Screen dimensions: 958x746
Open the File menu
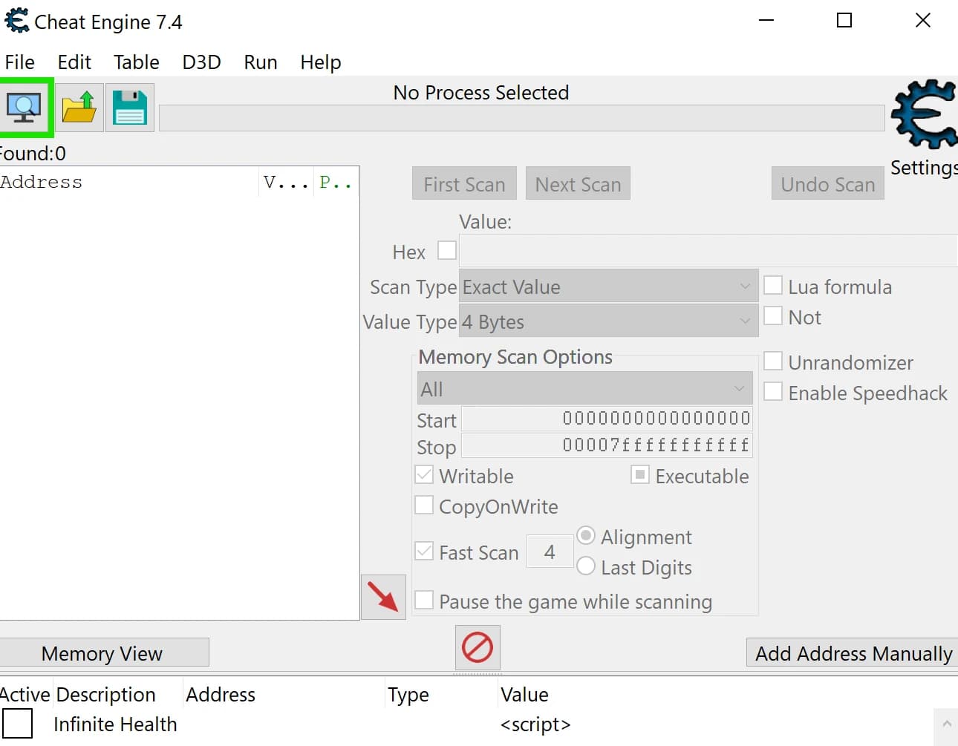click(x=20, y=62)
